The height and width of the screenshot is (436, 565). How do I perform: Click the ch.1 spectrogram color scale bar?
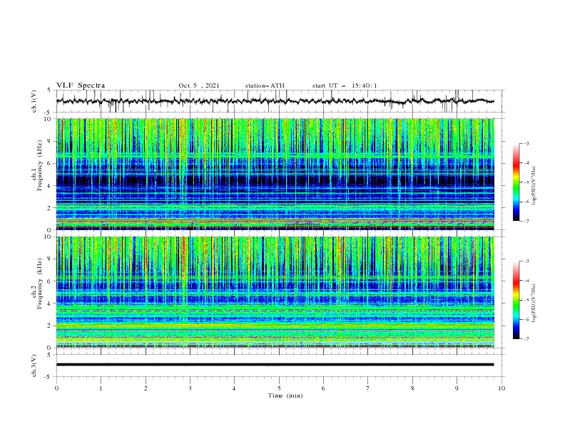(516, 182)
